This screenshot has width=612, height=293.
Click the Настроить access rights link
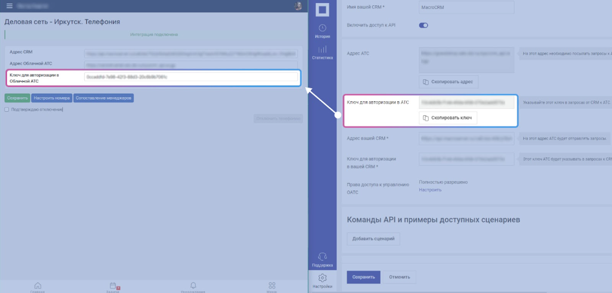tap(430, 190)
